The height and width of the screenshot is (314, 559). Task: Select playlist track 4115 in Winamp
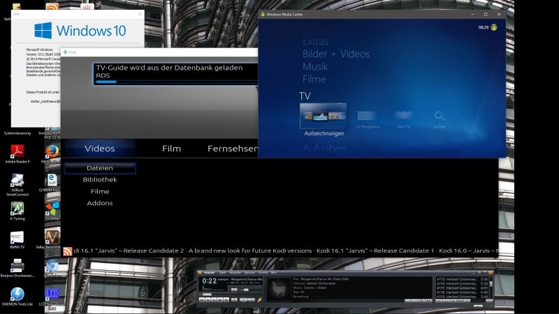(x=463, y=280)
